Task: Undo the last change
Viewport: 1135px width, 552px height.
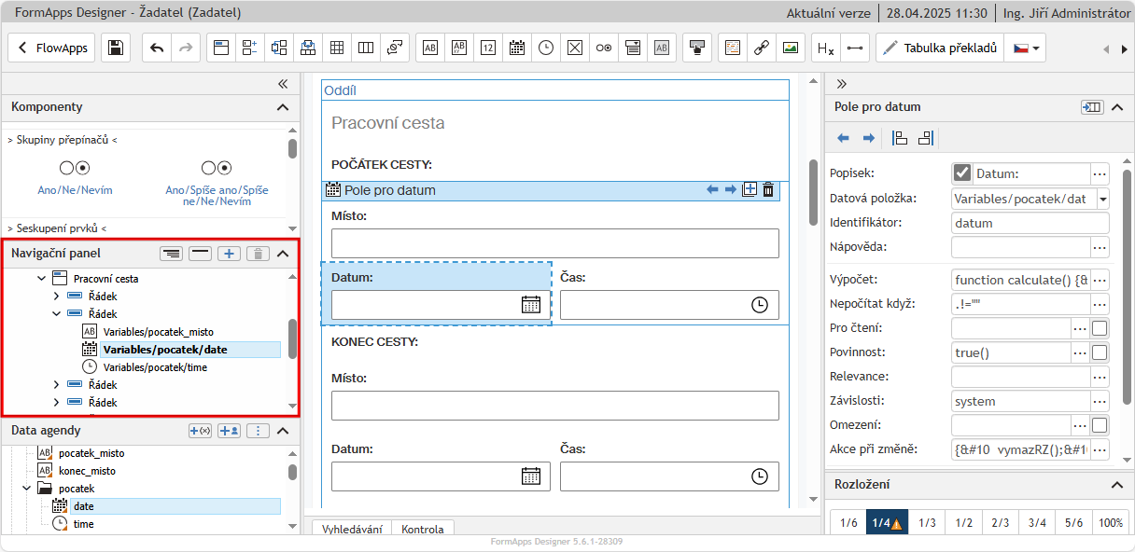Action: [x=157, y=48]
